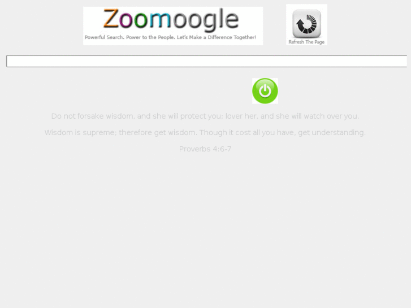Screen dimensions: 411x308
Task: Click the "Powerful Search. Power to the People" tagline
Action: point(130,37)
